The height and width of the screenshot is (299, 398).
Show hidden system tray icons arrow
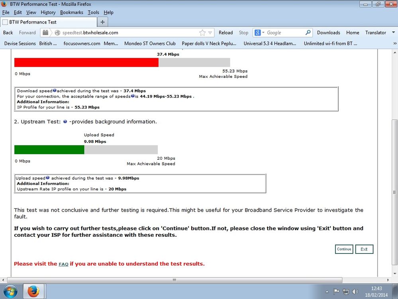pos(327,292)
